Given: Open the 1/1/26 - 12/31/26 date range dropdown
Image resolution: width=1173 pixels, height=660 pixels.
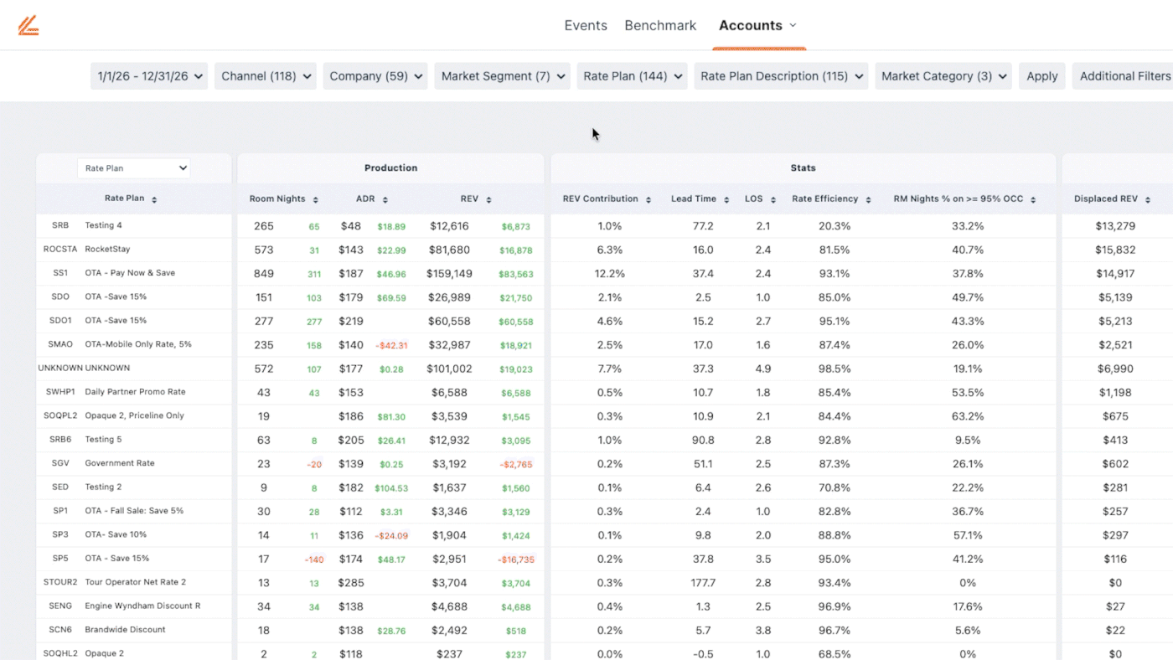Looking at the screenshot, I should click(149, 76).
